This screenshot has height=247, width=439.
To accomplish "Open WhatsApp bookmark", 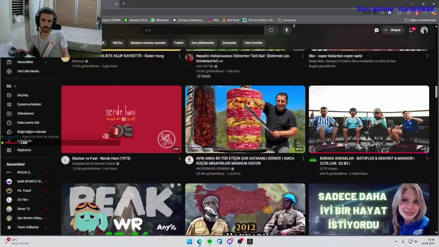I will tap(160, 20).
